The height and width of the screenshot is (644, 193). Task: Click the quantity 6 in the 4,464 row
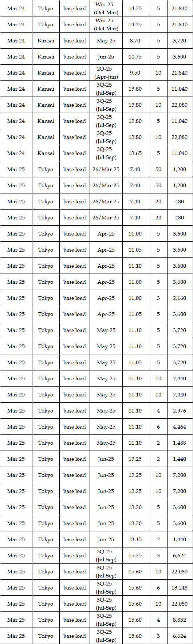[x=158, y=427]
